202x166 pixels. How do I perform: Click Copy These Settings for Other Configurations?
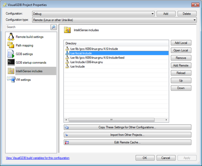(x=128, y=127)
